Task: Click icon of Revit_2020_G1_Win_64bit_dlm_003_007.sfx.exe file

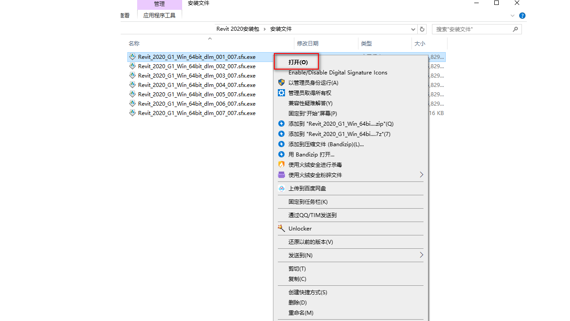Action: coord(132,75)
